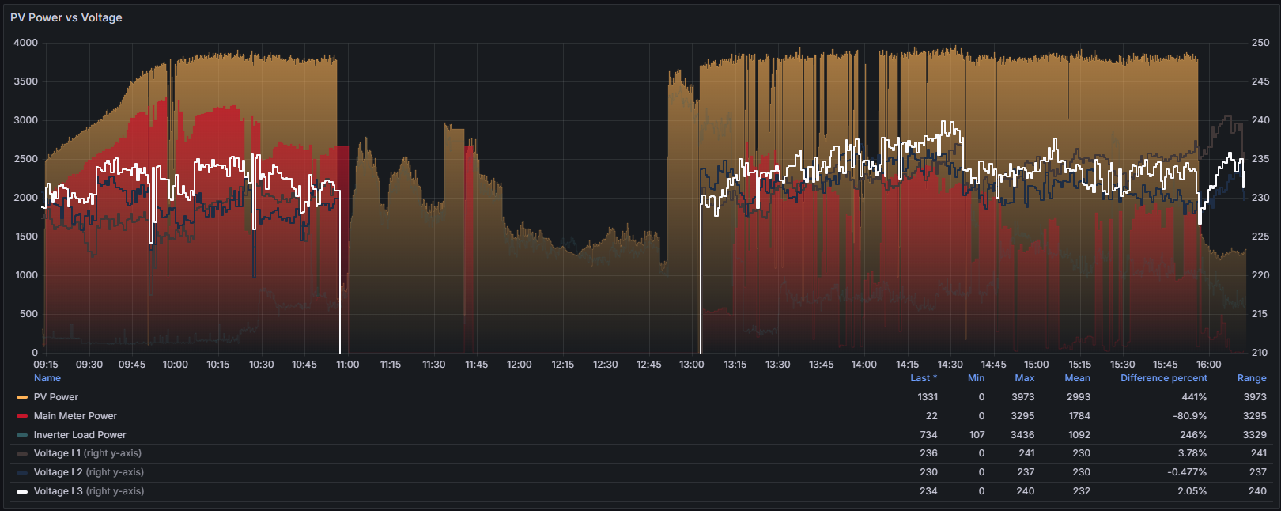This screenshot has width=1281, height=511.
Task: Click Voltage L3 Mean value 232
Action: [x=1082, y=491]
